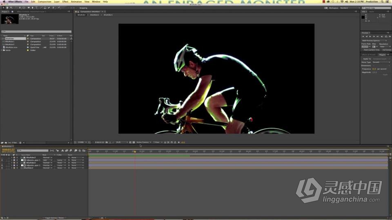Step to next frame in Preview panel

(374, 36)
